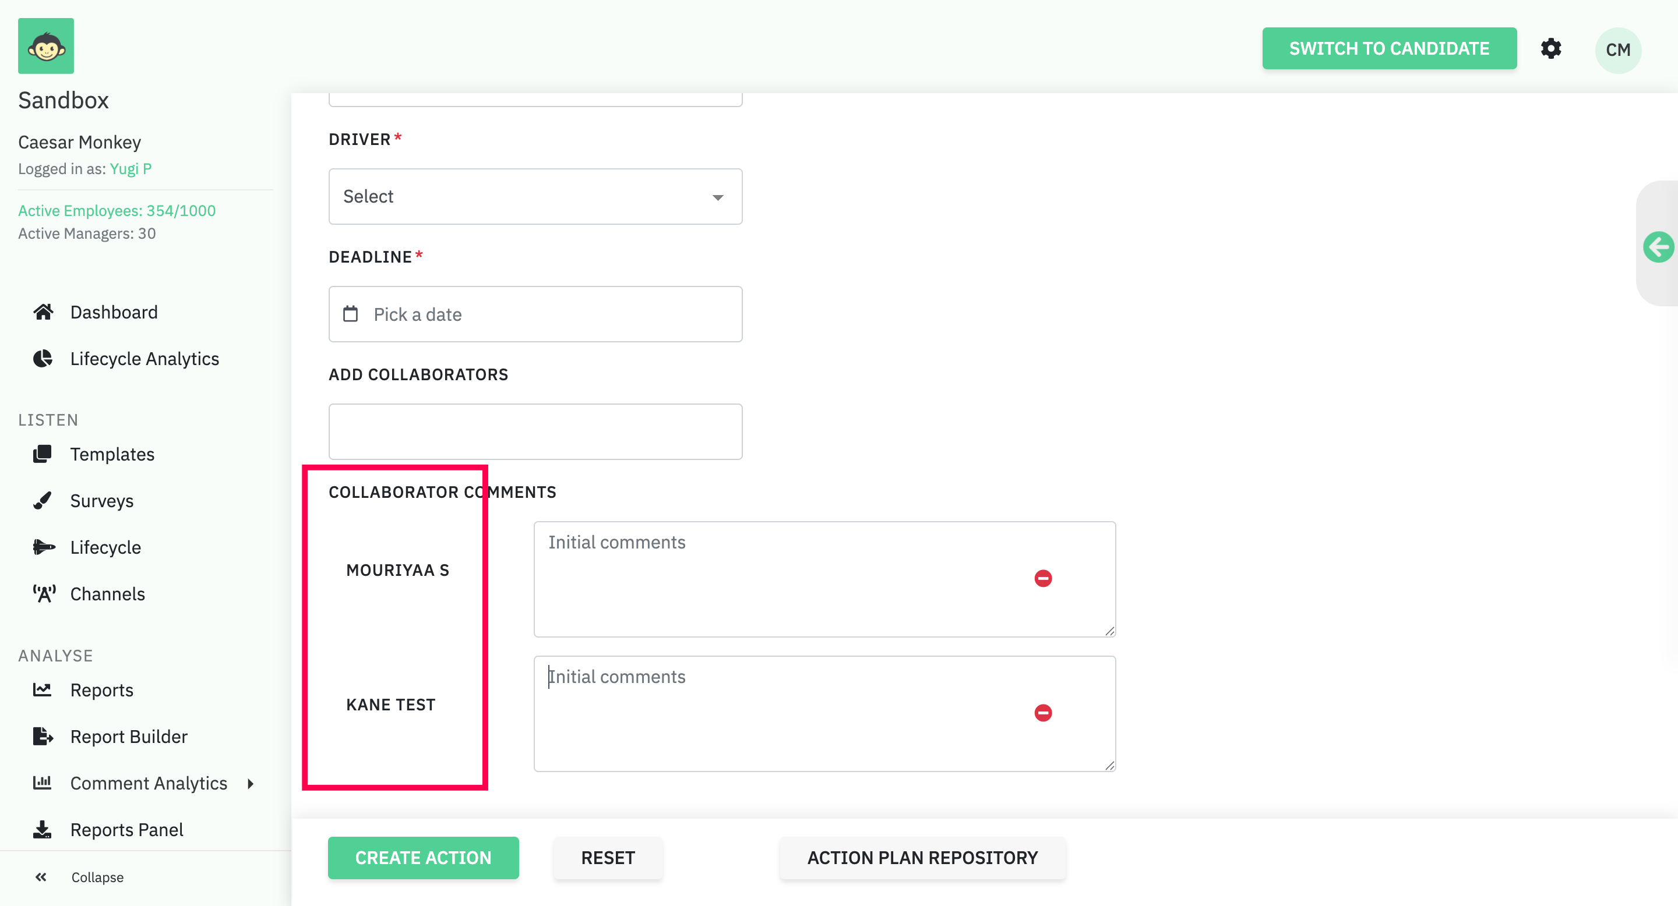Open the Driver Select dropdown
1678x906 pixels.
(x=535, y=197)
